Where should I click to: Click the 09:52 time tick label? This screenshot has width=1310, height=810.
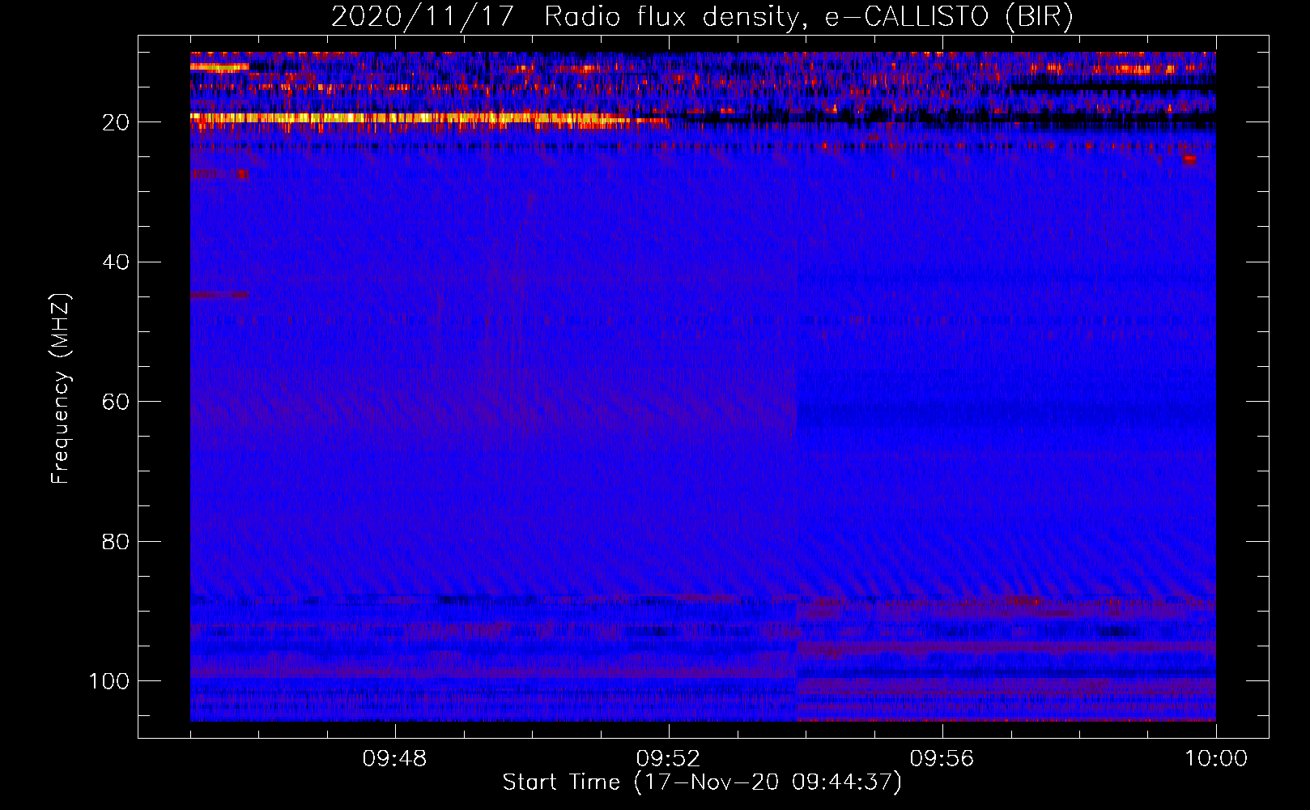click(x=668, y=759)
